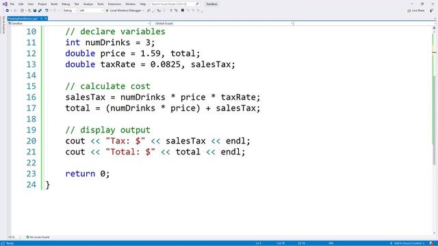Viewport: 438px width, 246px height.
Task: Expand the Local Windows Debugger dropdown arrow
Action: pyautogui.click(x=143, y=11)
